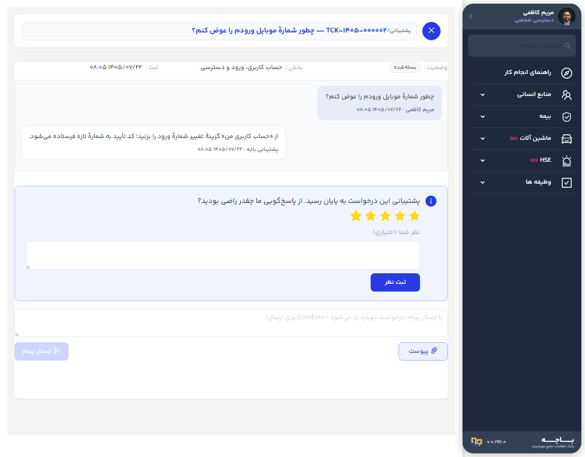Image resolution: width=585 pixels, height=457 pixels.
Task: Expand the منابع انسانی menu chevron
Action: (x=483, y=95)
